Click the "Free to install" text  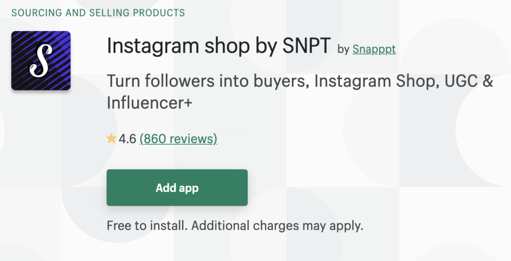(147, 226)
